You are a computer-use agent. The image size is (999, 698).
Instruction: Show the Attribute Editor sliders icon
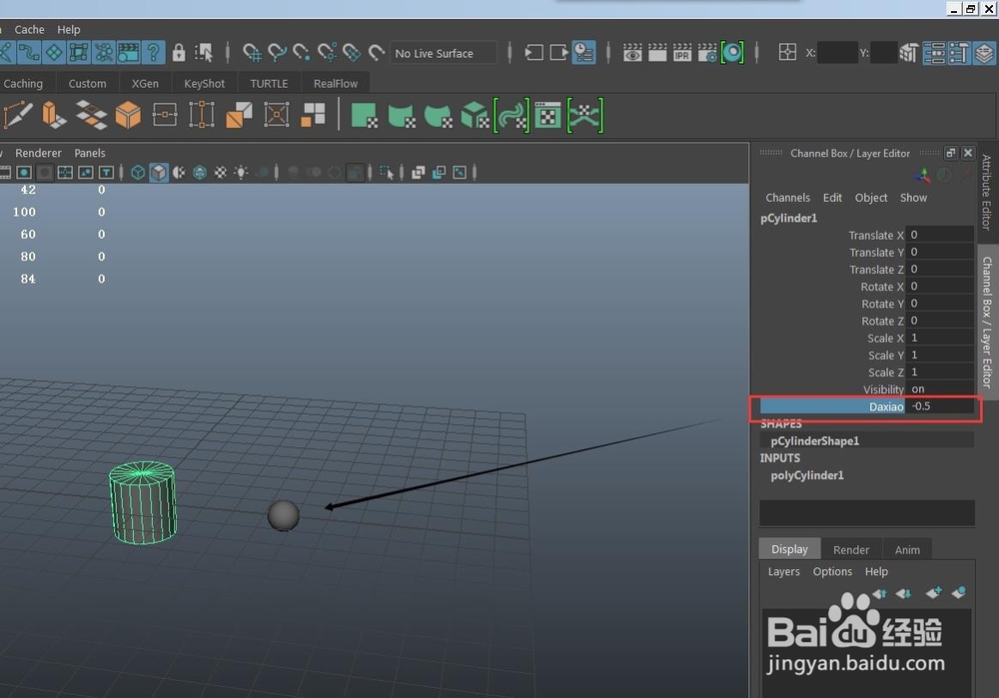(935, 53)
